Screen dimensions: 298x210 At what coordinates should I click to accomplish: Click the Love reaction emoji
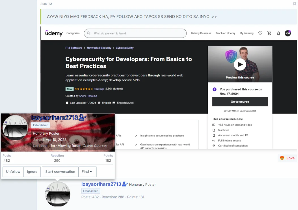click(282, 158)
